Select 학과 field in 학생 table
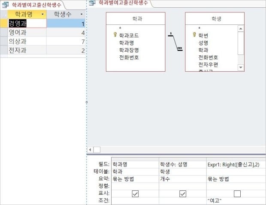266x205 pixels. pyautogui.click(x=203, y=50)
